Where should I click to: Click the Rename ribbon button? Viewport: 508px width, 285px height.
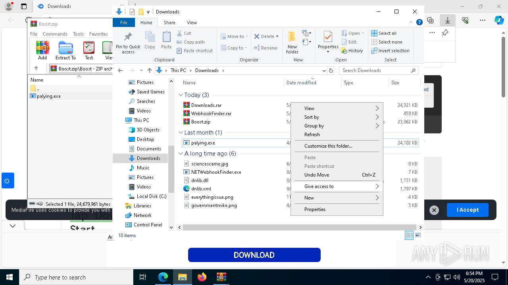pos(266,48)
